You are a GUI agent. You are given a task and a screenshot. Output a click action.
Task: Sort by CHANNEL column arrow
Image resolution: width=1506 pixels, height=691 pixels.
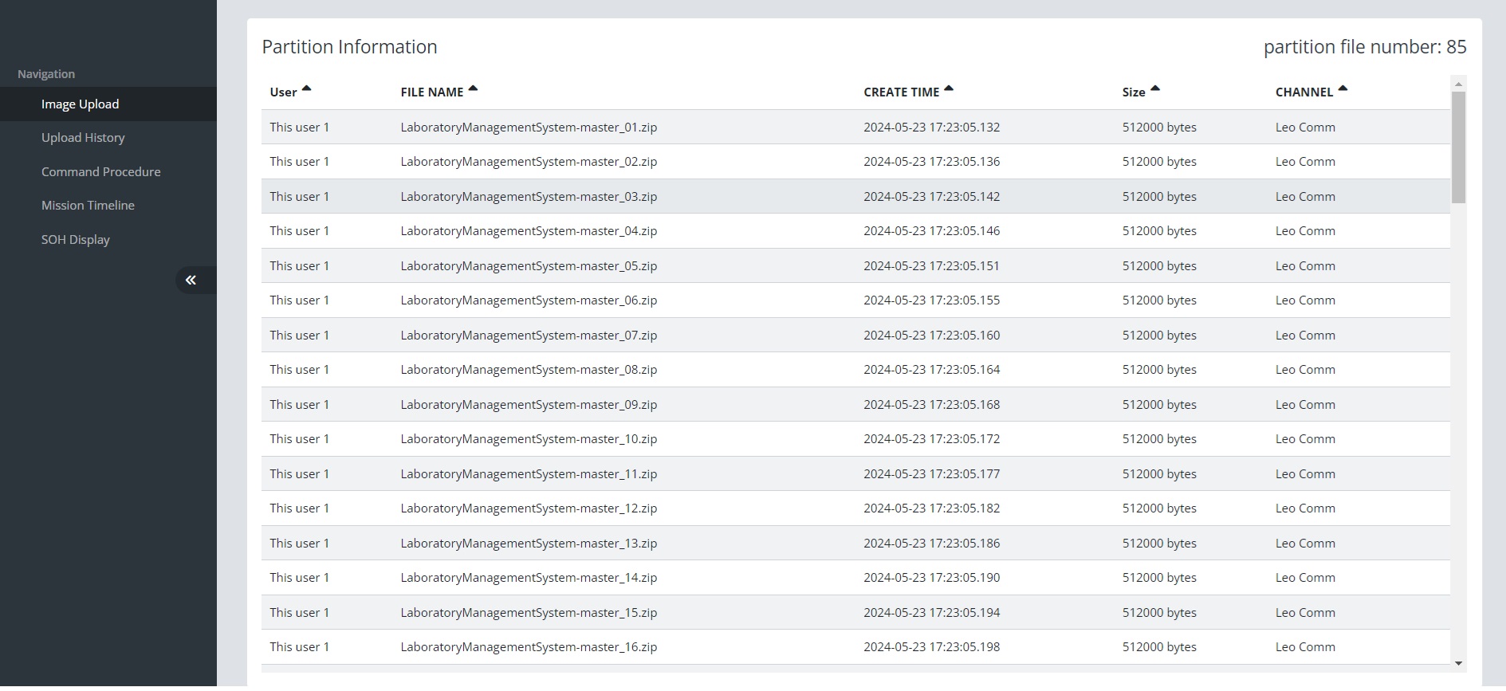1343,89
